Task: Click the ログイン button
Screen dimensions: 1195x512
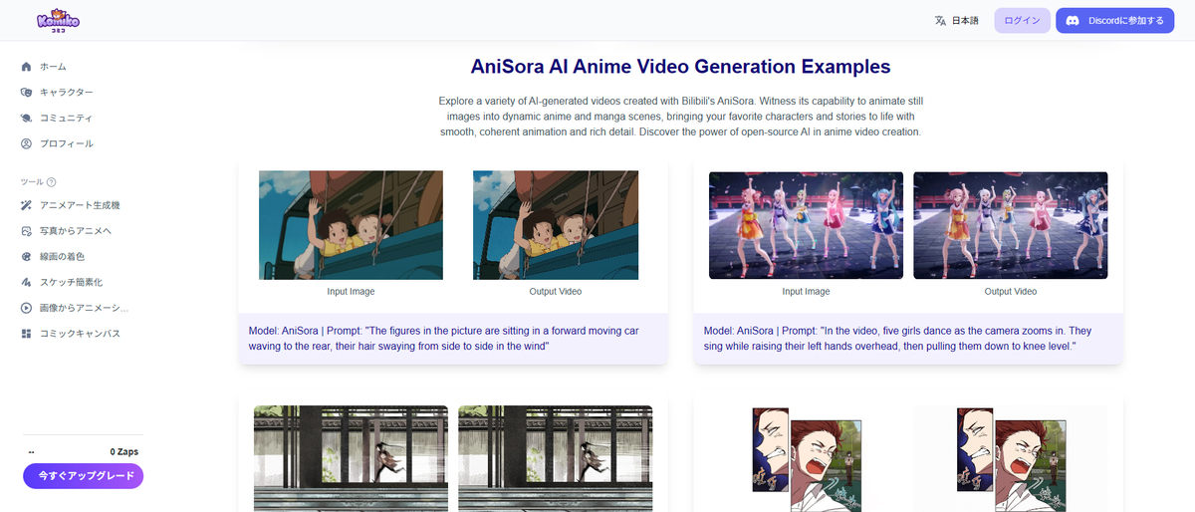Action: click(x=1023, y=21)
